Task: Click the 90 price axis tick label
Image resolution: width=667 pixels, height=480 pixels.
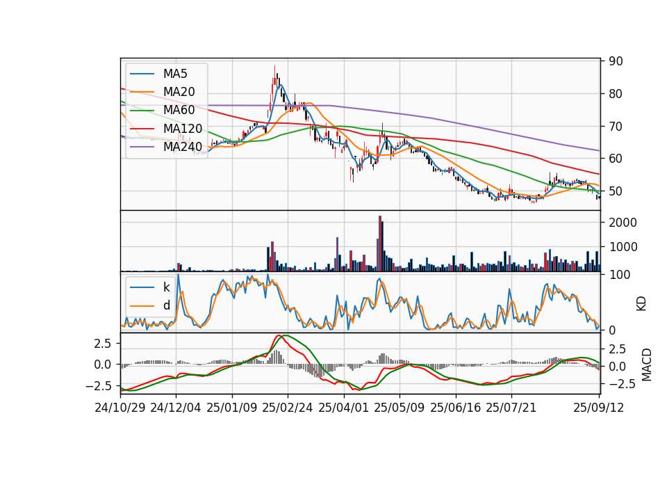Action: click(x=616, y=61)
